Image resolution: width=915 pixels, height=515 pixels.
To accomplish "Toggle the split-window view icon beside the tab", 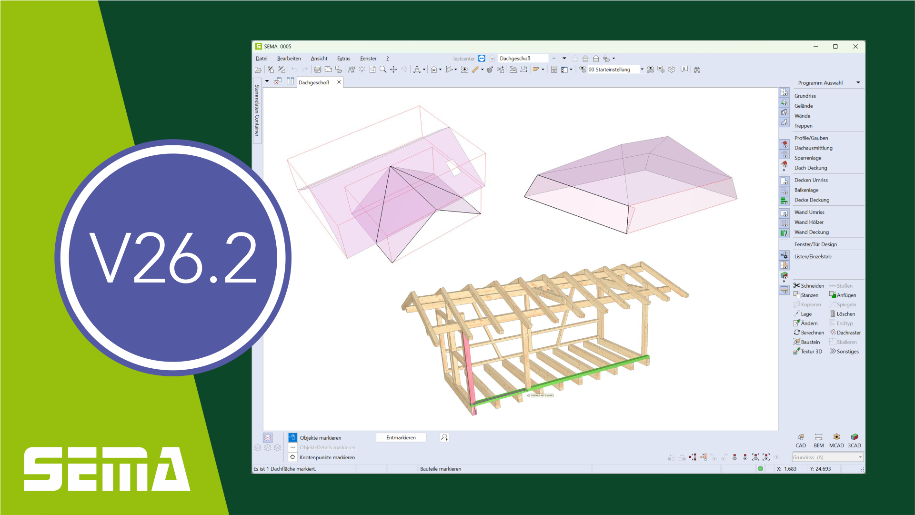I will tap(290, 81).
